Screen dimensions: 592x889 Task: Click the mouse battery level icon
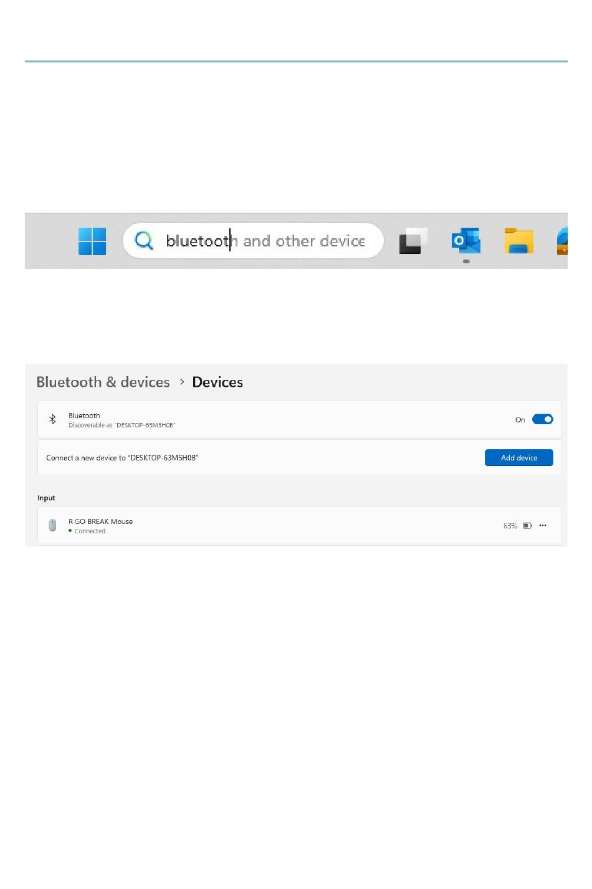tap(527, 526)
